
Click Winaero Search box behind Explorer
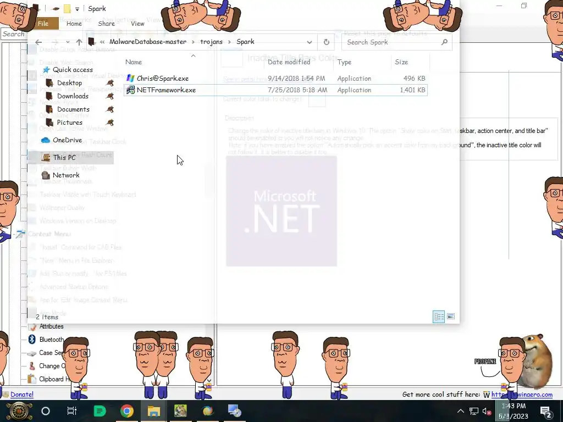[13, 34]
